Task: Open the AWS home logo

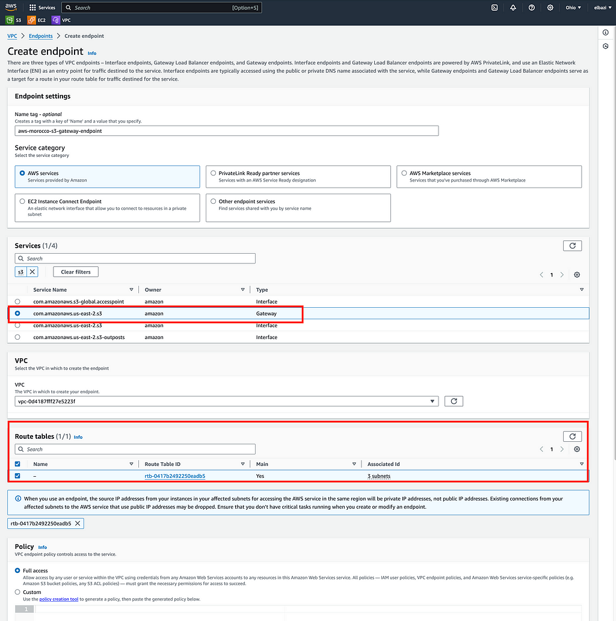Action: [x=11, y=7]
